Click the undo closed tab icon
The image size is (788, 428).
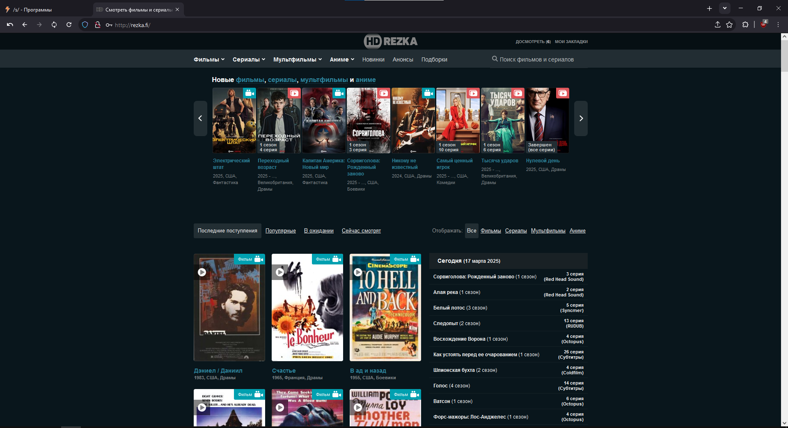click(10, 25)
